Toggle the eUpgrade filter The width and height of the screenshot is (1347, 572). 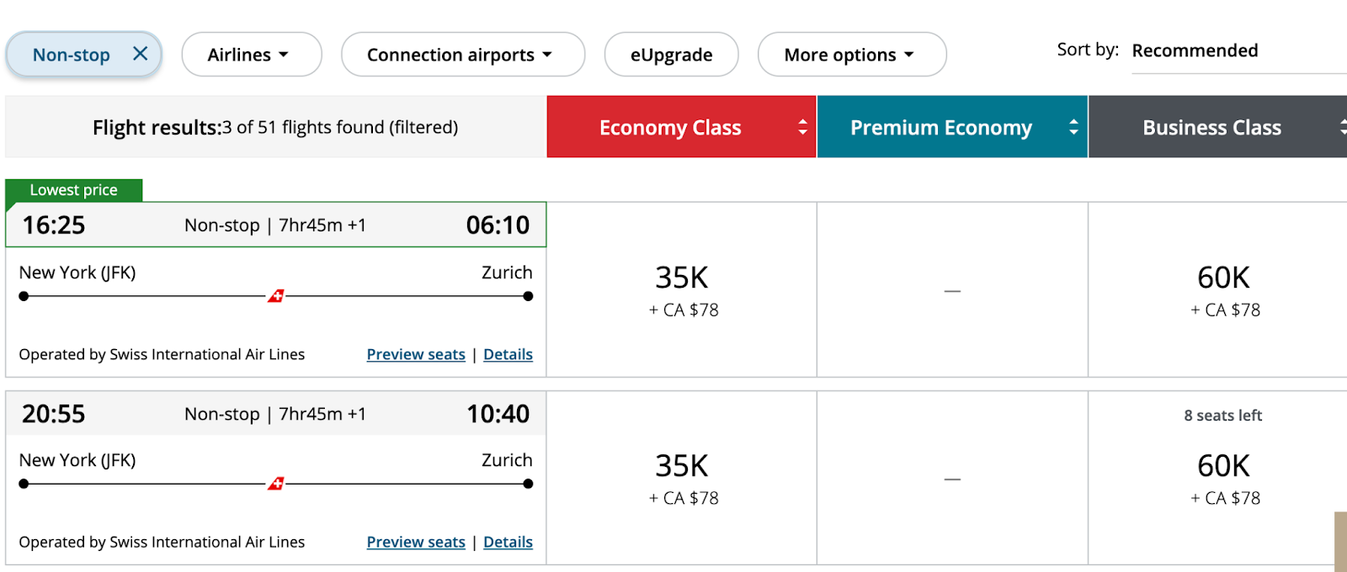click(671, 55)
